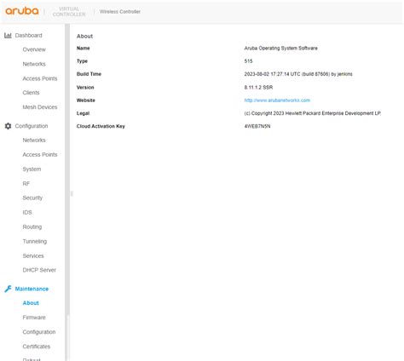This screenshot has height=361, width=404.
Task: Click the copyright Legal value text
Action: pos(313,113)
